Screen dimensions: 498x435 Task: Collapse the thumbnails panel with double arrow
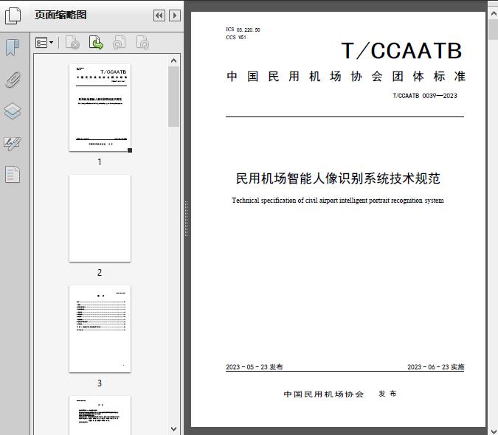[x=159, y=15]
